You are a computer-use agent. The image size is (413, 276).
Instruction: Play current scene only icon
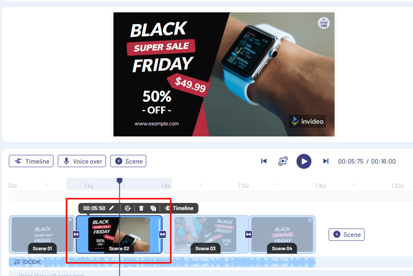pos(283,161)
